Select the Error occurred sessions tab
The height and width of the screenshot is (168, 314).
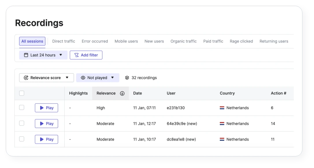click(x=95, y=41)
